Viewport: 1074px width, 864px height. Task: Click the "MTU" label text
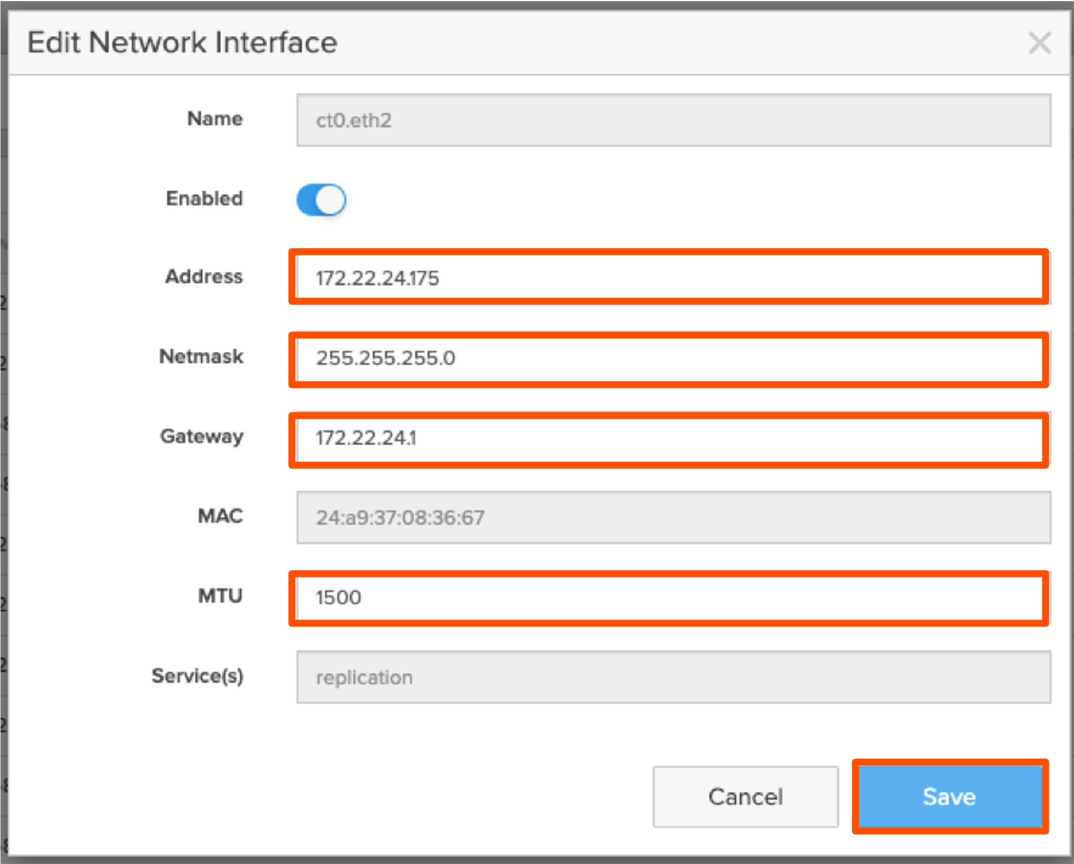click(220, 596)
